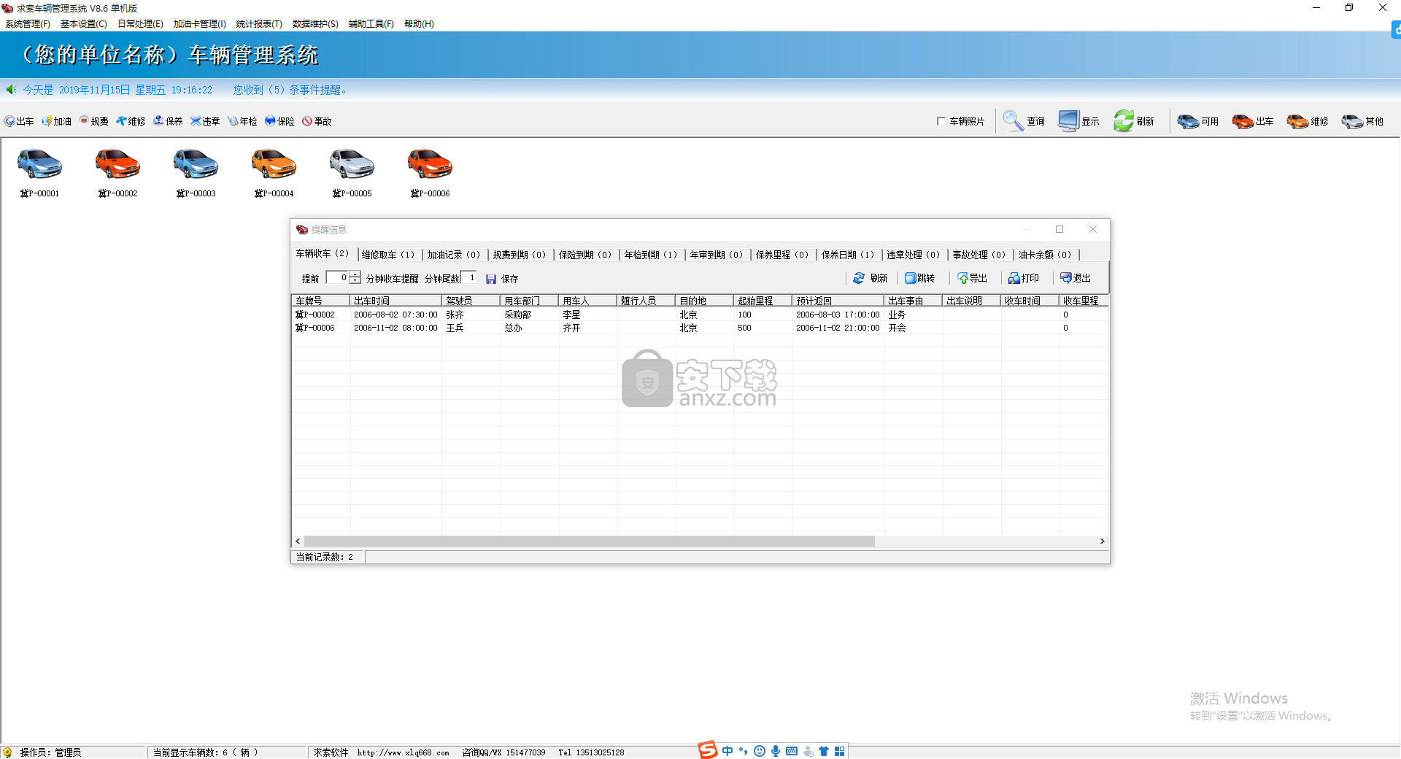Switch to the 违章处理 (0) tab
This screenshot has height=759, width=1401.
914,255
